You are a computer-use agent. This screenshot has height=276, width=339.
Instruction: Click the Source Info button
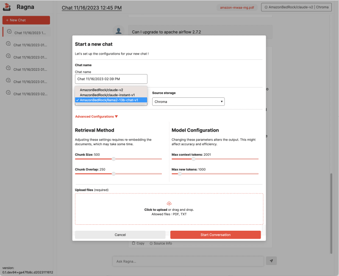tap(161, 243)
